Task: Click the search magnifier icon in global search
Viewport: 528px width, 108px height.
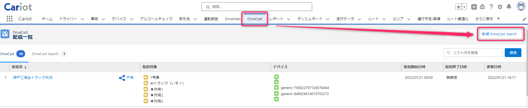Action: pyautogui.click(x=208, y=7)
